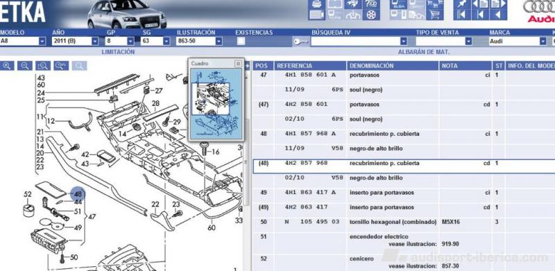Image resolution: width=555 pixels, height=271 pixels.
Task: Select the 4H1 858 601 A portavasos row
Action: pos(404,75)
